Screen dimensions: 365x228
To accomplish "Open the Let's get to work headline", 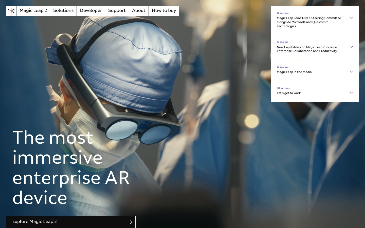I will 289,93.
